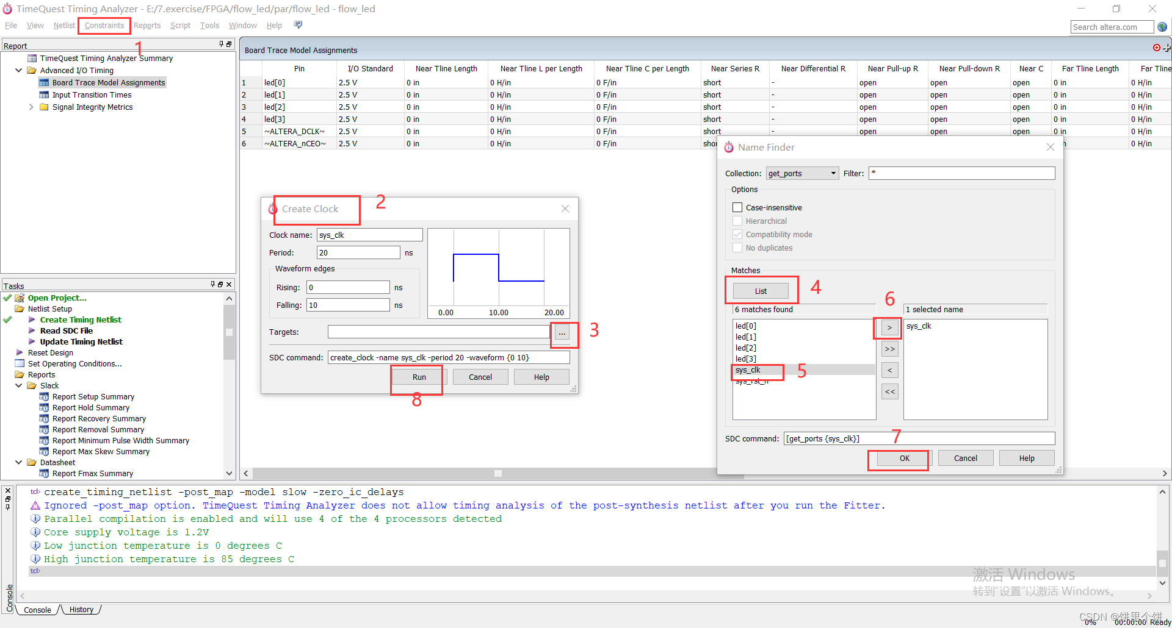
Task: Click the Report Minimum Pulse Width Summary icon
Action: click(44, 441)
